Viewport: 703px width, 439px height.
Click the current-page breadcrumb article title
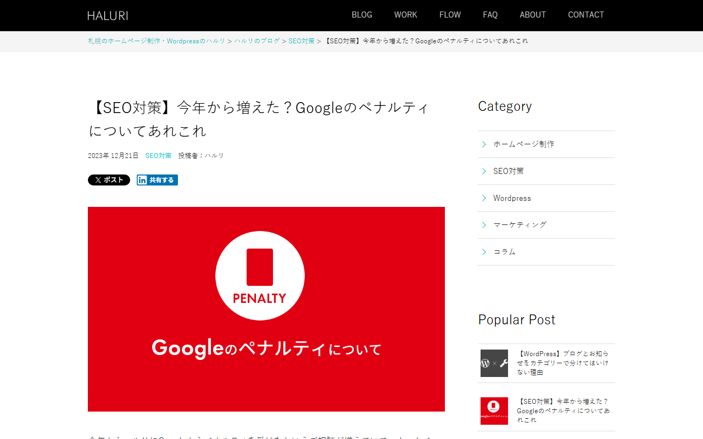[x=426, y=41]
